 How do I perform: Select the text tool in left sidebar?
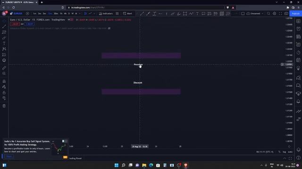pos(4,44)
